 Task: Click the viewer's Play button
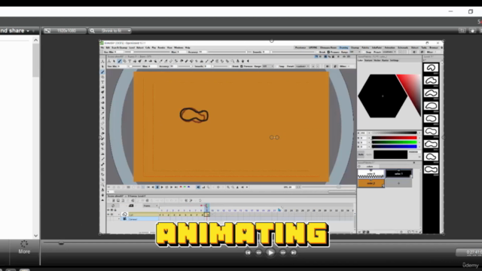pos(163,187)
